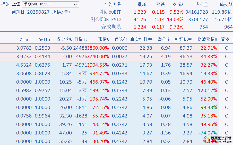233x145 pixels.
Task: Click the 杠杆比率 column header
Action: [184, 40]
